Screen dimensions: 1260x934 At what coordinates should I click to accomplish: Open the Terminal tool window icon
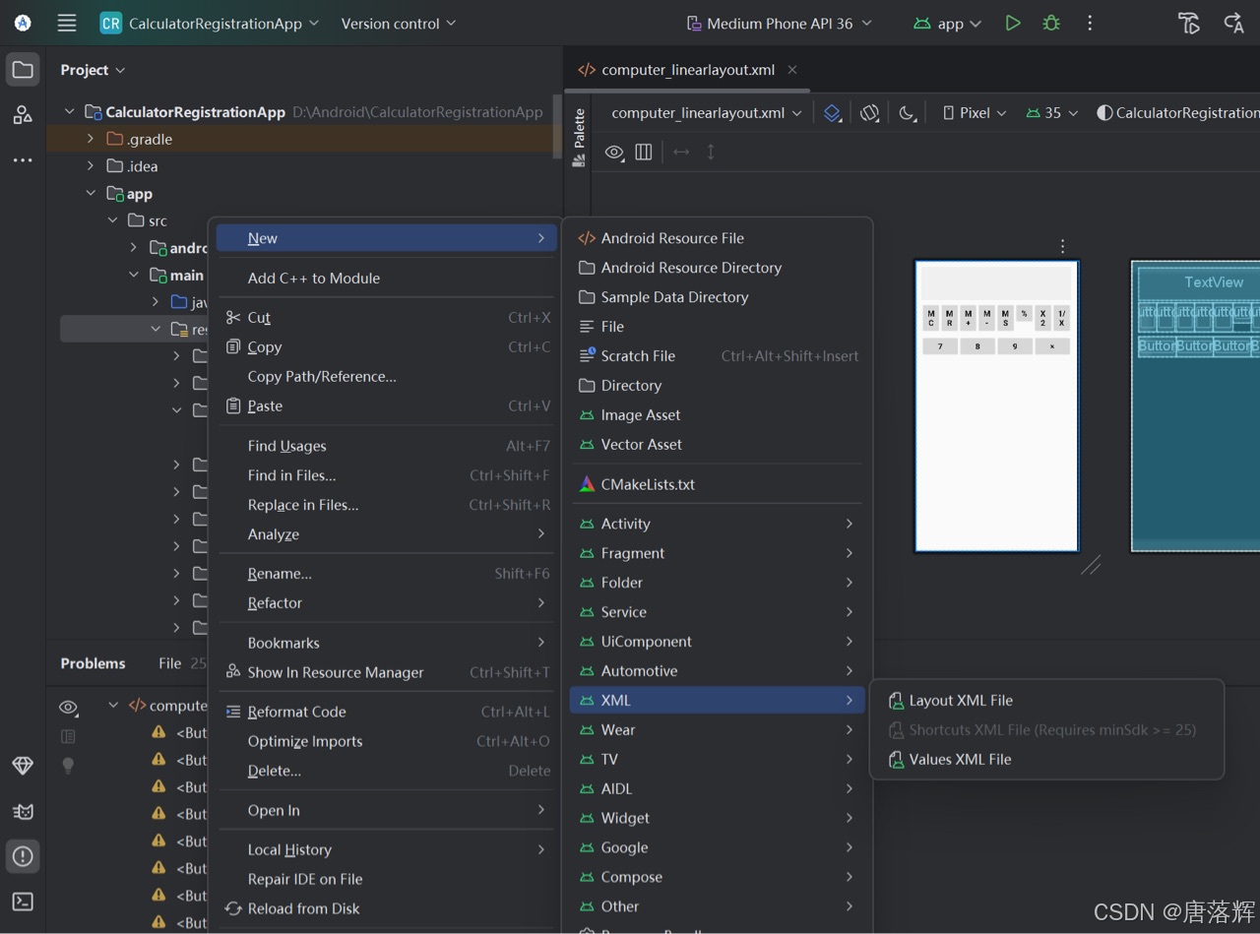point(22,902)
